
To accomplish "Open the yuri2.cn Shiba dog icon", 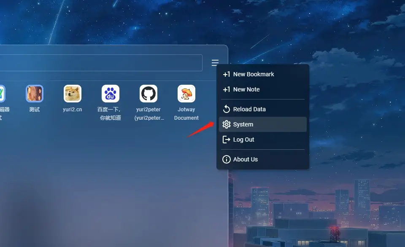I will (x=73, y=94).
